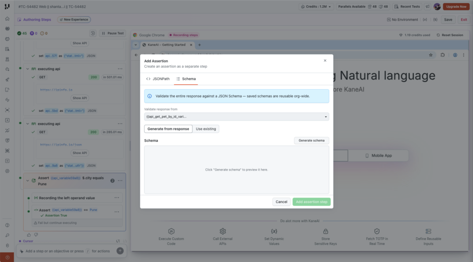Open options of Recording left operand step

(x=117, y=198)
